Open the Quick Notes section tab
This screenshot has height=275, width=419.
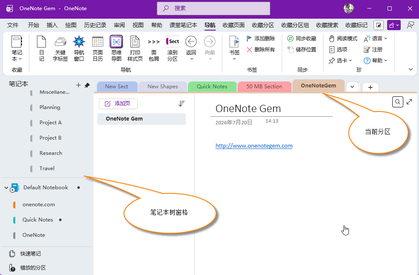pos(212,87)
